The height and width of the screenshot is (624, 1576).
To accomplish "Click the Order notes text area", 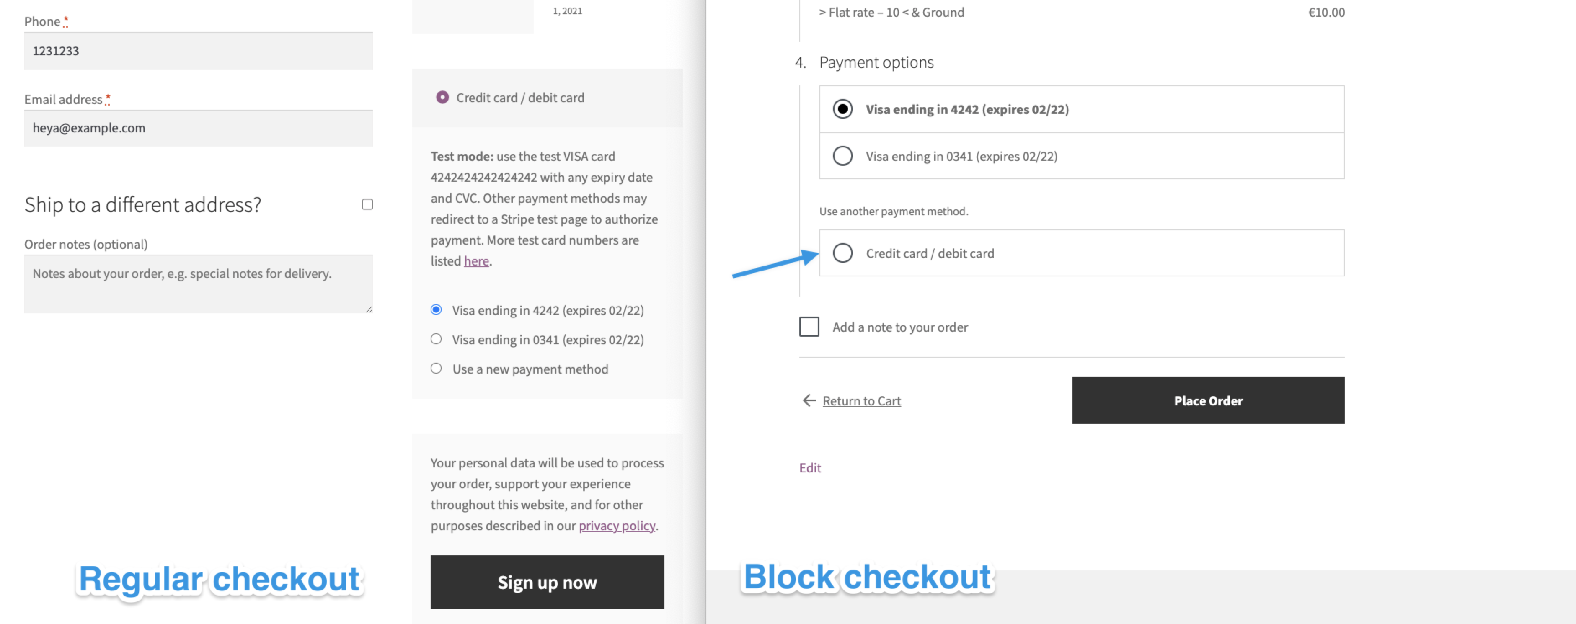I will [198, 283].
